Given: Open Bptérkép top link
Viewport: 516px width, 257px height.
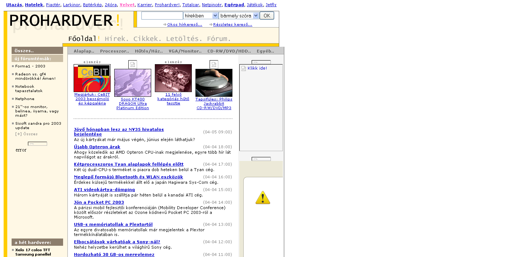Looking at the screenshot, I should [92, 5].
